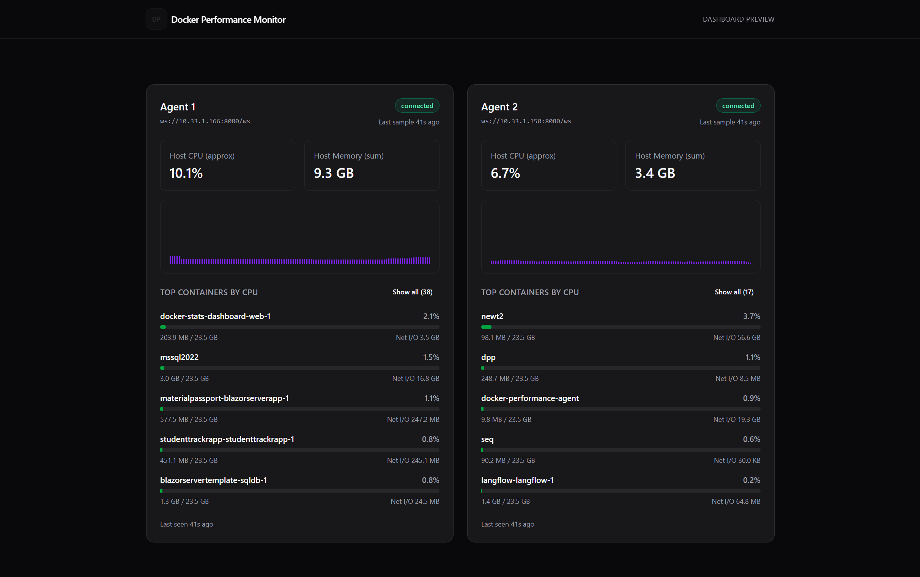920x577 pixels.
Task: Open the blazorservertemplate-sqldb-1 container entry
Action: [213, 480]
